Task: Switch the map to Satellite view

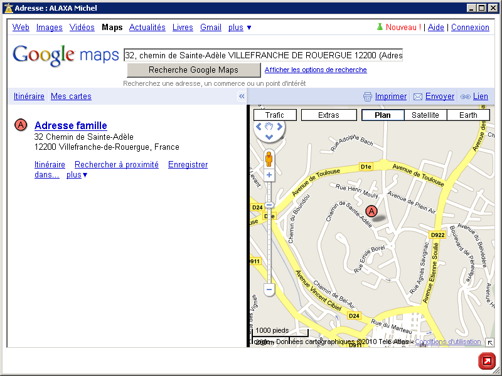Action: (x=425, y=115)
